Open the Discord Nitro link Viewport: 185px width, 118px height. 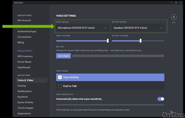25,51
